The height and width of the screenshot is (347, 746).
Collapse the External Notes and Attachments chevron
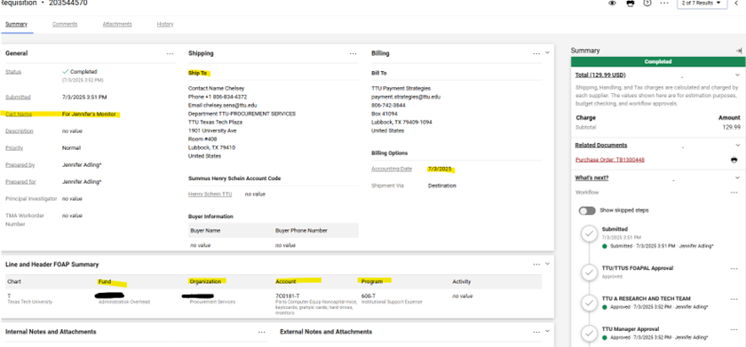pyautogui.click(x=547, y=331)
